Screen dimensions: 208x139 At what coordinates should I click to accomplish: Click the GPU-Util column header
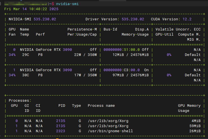click(x=164, y=34)
